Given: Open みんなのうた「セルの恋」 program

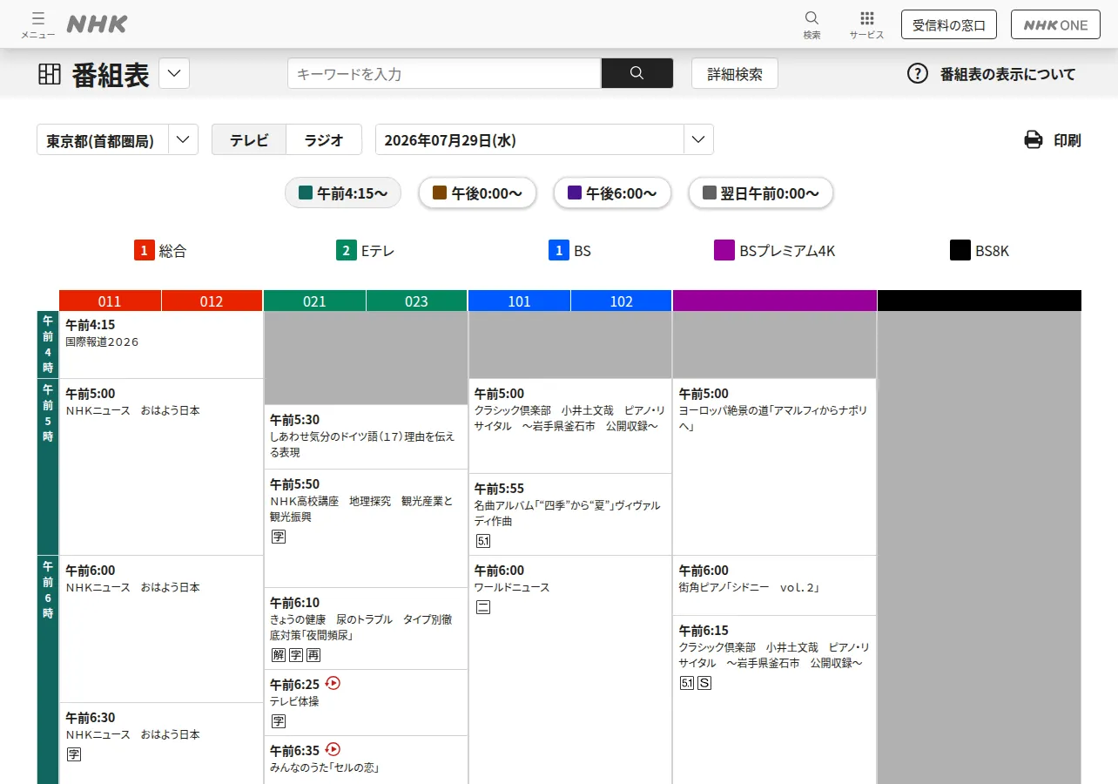Looking at the screenshot, I should point(366,760).
